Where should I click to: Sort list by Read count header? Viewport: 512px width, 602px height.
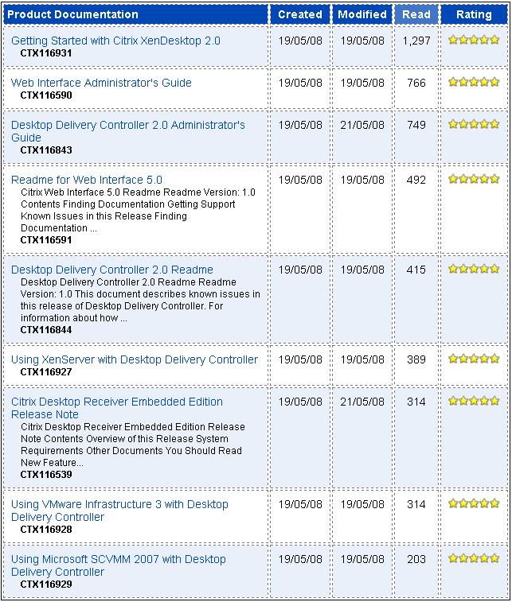(x=416, y=14)
